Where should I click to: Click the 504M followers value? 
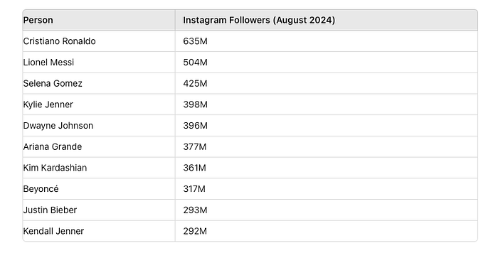point(195,63)
